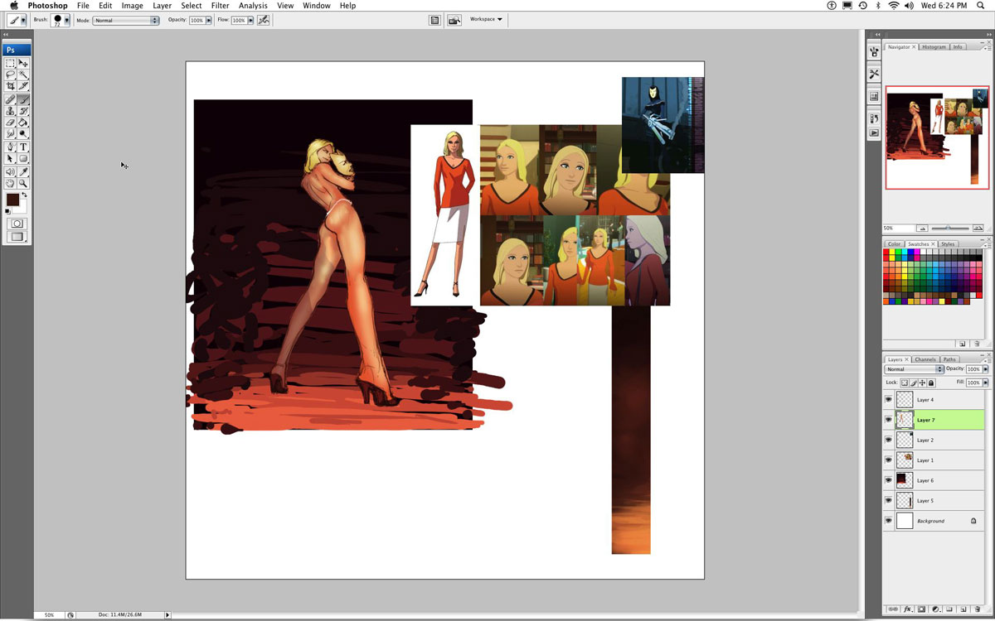This screenshot has width=995, height=621.
Task: Open the Filter menu
Action: point(220,6)
